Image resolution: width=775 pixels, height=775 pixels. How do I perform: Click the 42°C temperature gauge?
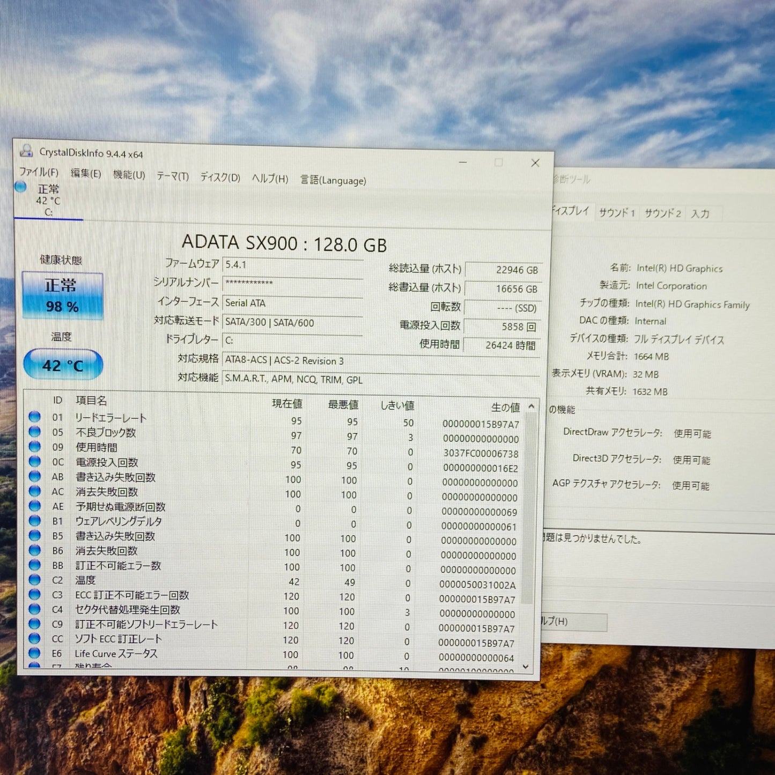coord(61,364)
